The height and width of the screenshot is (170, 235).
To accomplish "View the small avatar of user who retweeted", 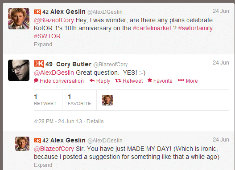I will 107,100.
